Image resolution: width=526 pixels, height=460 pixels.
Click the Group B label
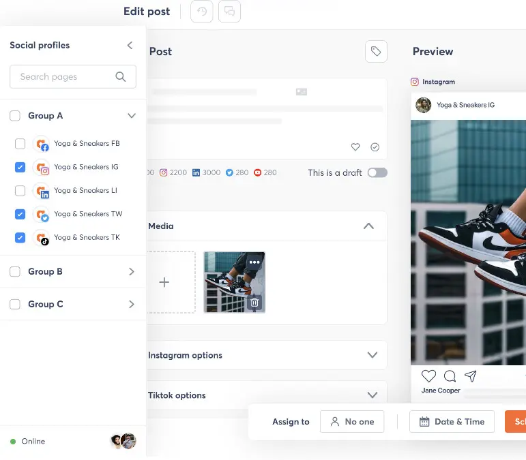(x=45, y=272)
